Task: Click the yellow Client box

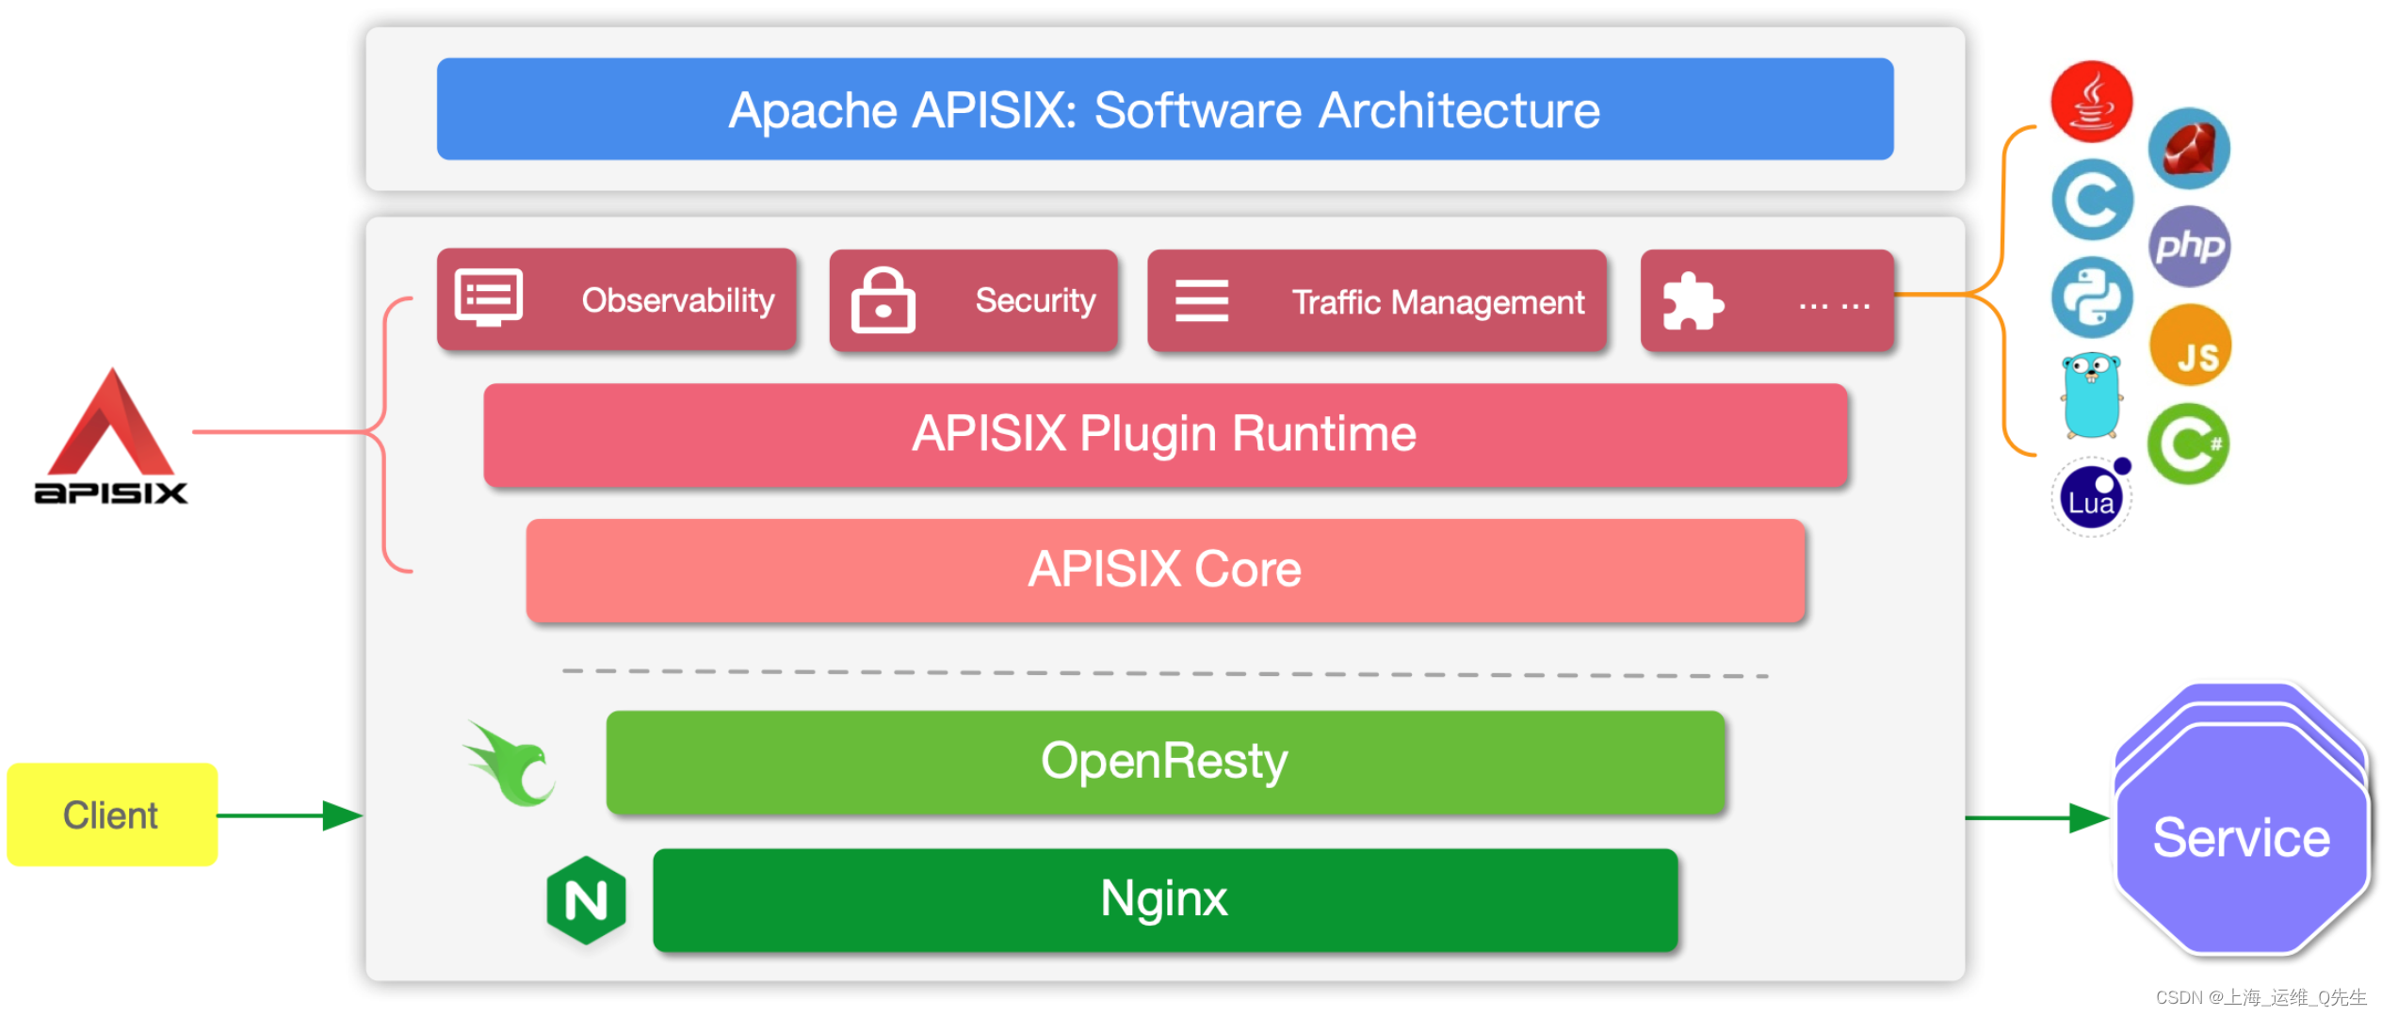Action: (110, 814)
